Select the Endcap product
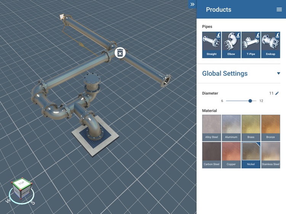Image resolution: width=286 pixels, height=214 pixels. coord(271,45)
